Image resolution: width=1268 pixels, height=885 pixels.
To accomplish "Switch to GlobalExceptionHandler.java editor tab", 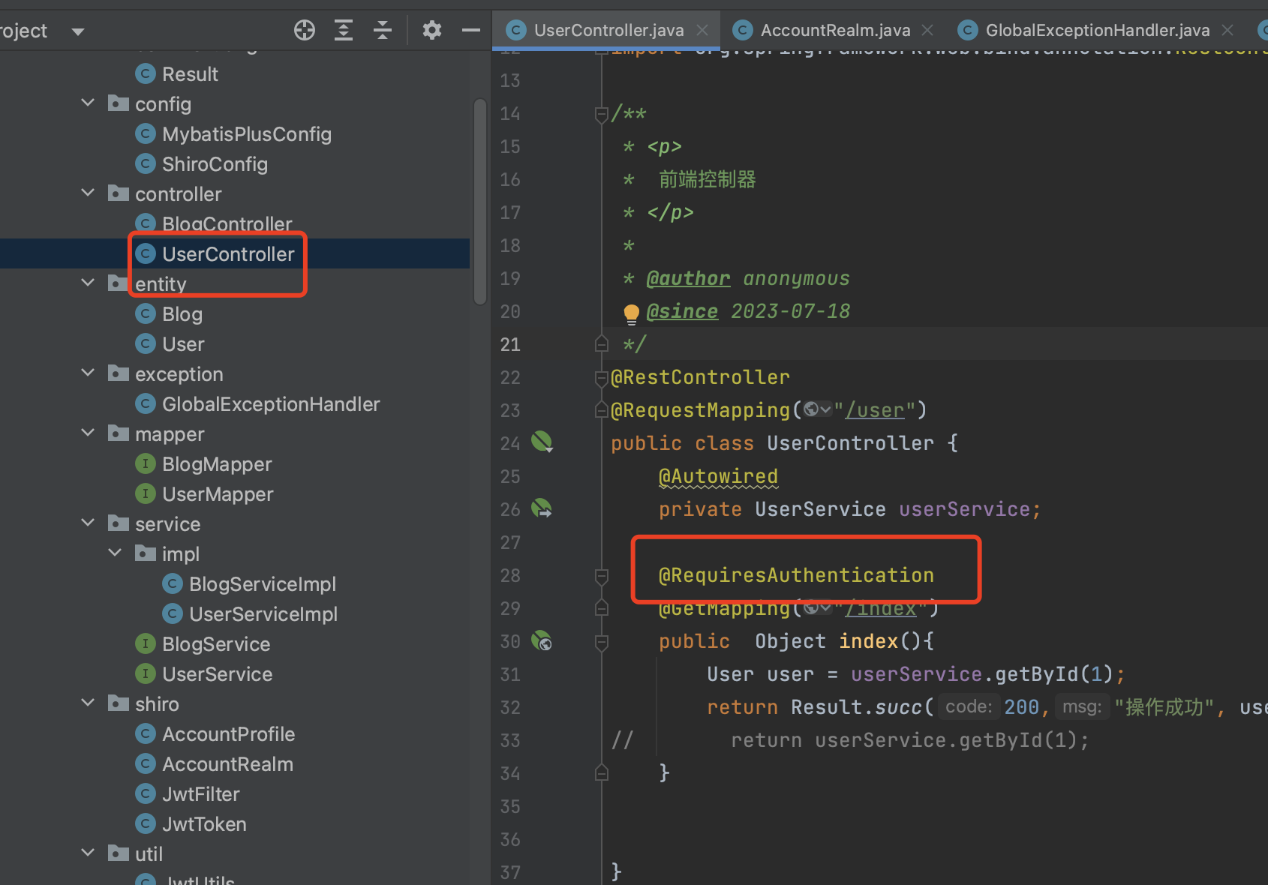I will coord(1097,30).
